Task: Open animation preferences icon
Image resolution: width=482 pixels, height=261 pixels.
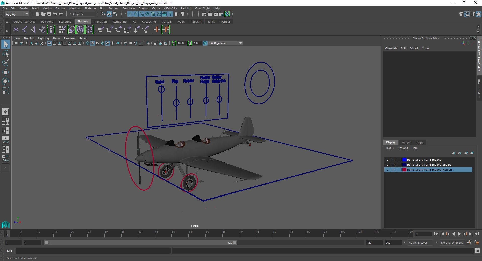Action: pyautogui.click(x=477, y=243)
